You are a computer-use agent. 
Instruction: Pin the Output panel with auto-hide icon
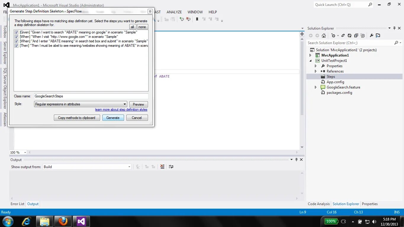(296, 160)
